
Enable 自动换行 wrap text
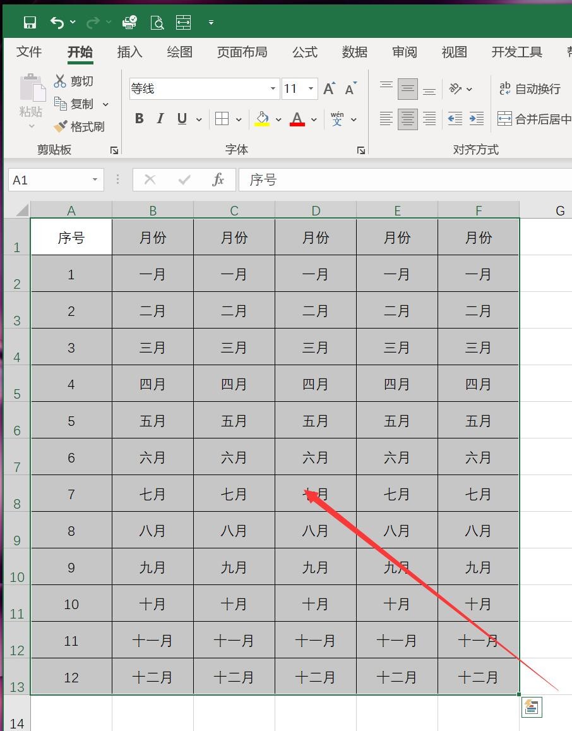click(x=530, y=90)
